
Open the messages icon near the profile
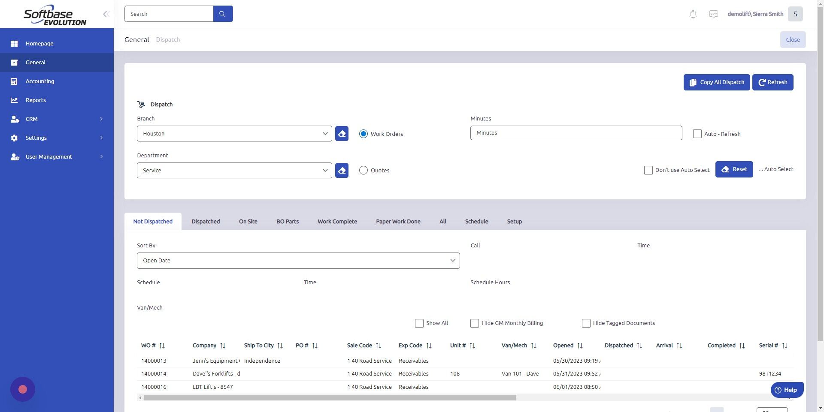[713, 14]
